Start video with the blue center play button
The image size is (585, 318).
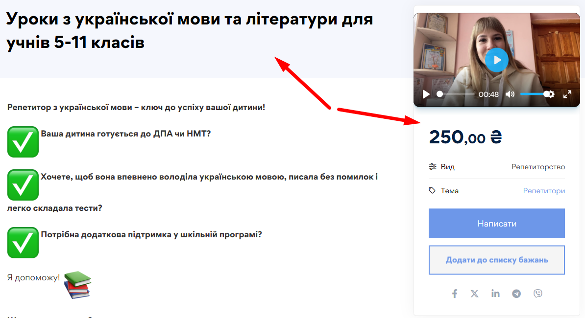(x=497, y=60)
